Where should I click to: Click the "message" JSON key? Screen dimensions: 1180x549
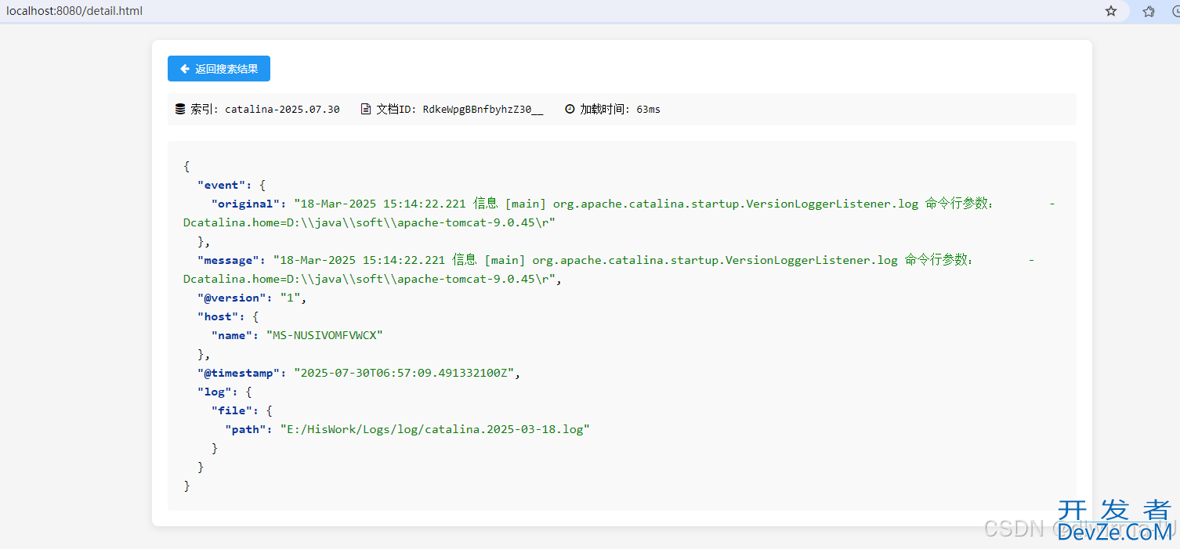[x=229, y=260]
